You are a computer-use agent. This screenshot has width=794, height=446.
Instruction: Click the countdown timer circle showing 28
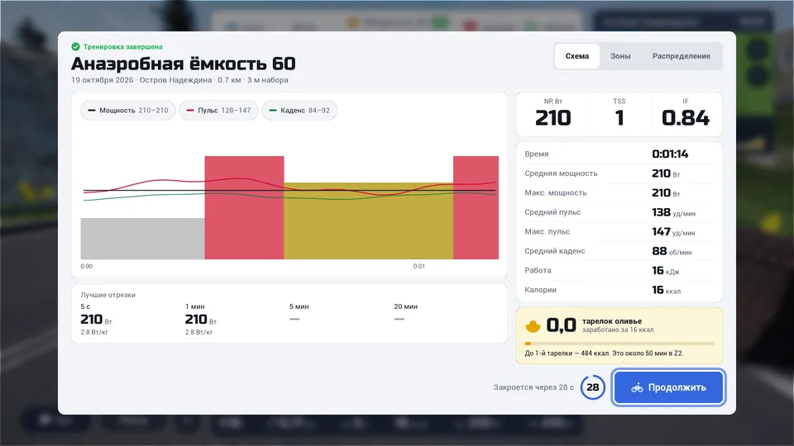[x=592, y=387]
